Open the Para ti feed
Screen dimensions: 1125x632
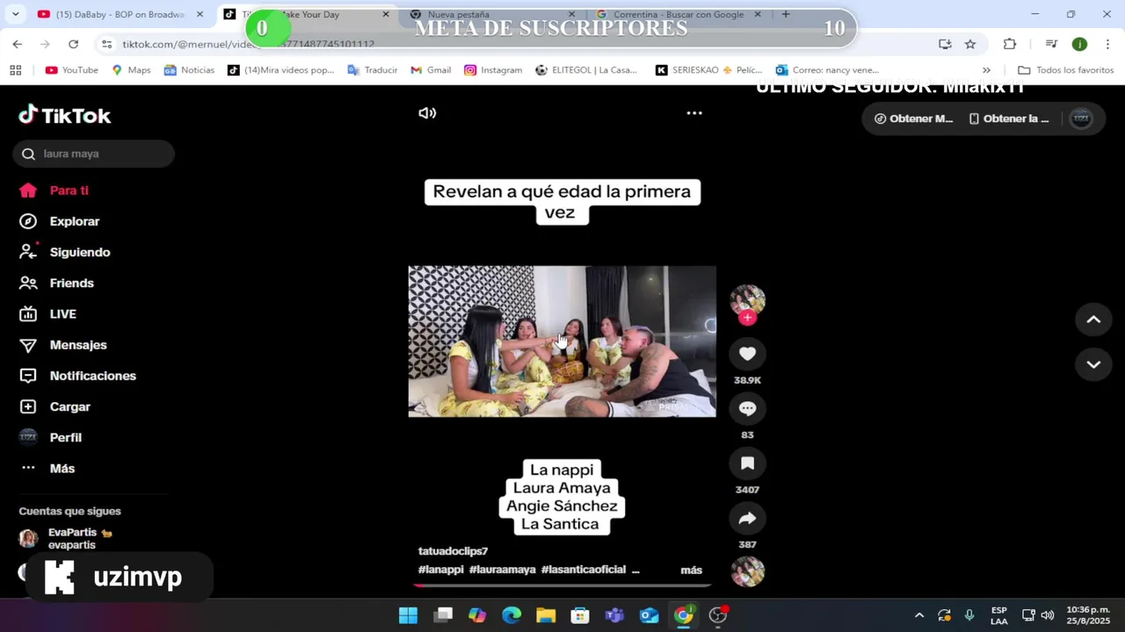[x=54, y=190]
